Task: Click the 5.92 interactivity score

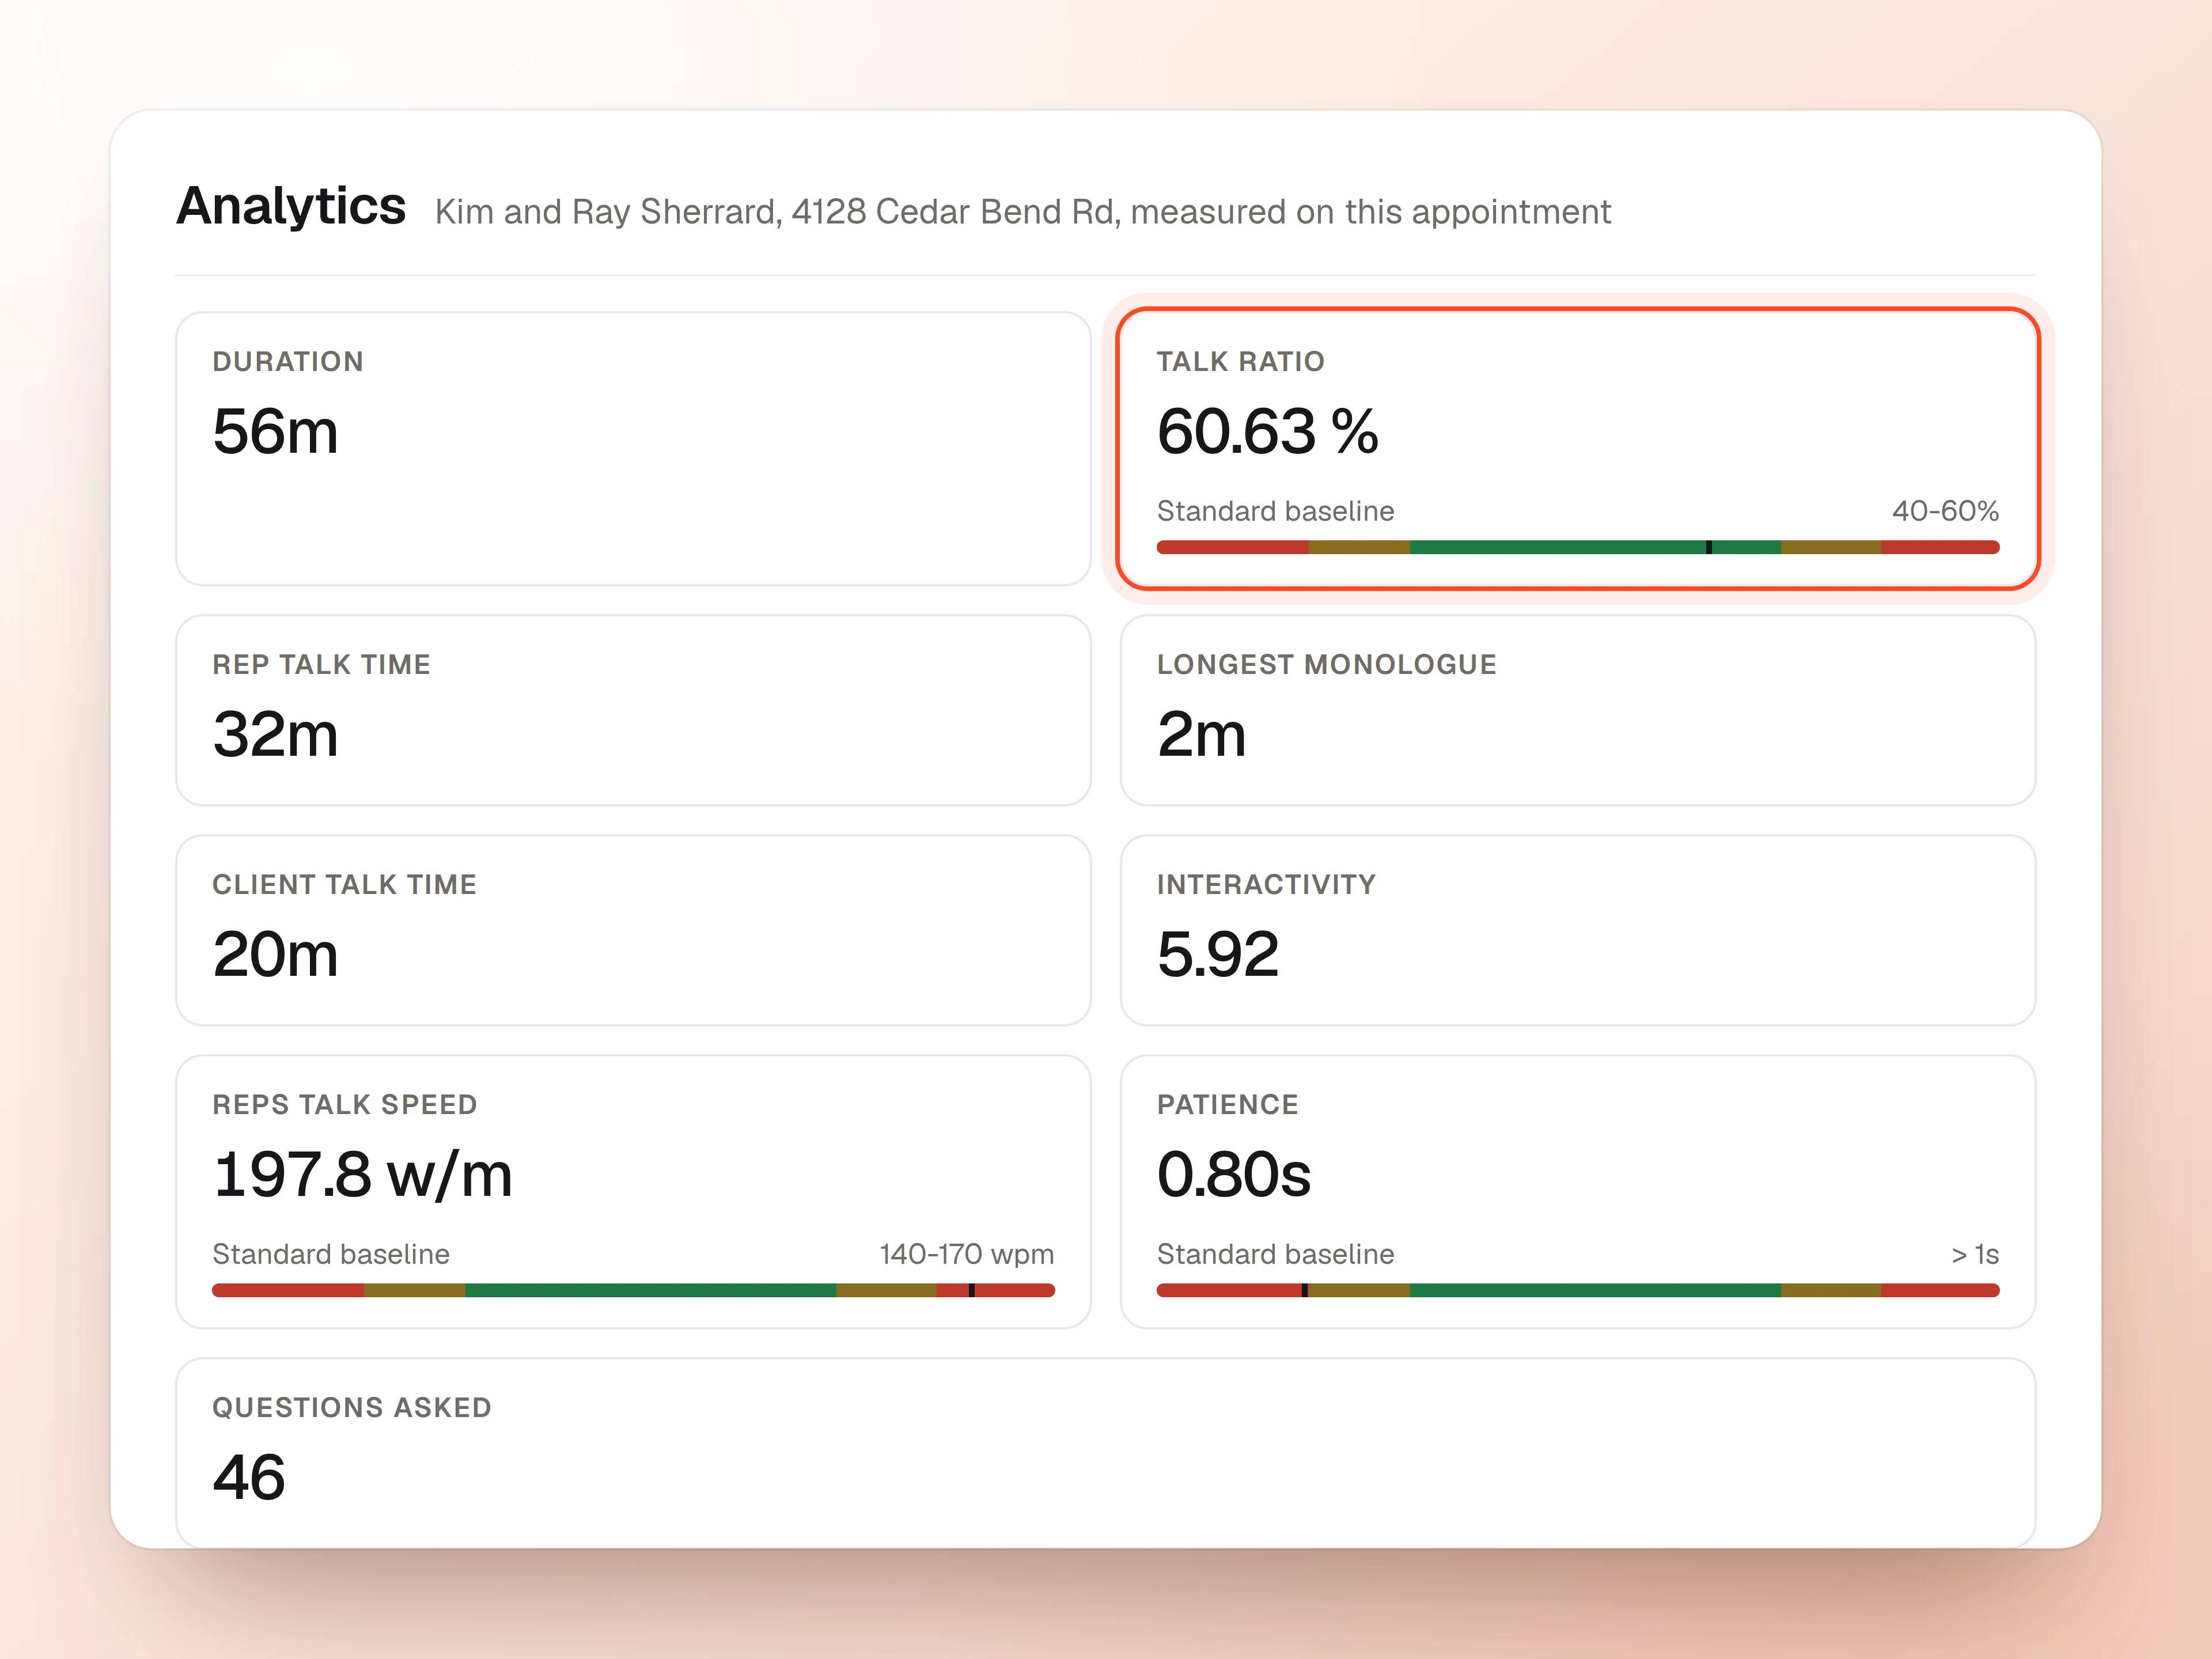Action: tap(1218, 955)
